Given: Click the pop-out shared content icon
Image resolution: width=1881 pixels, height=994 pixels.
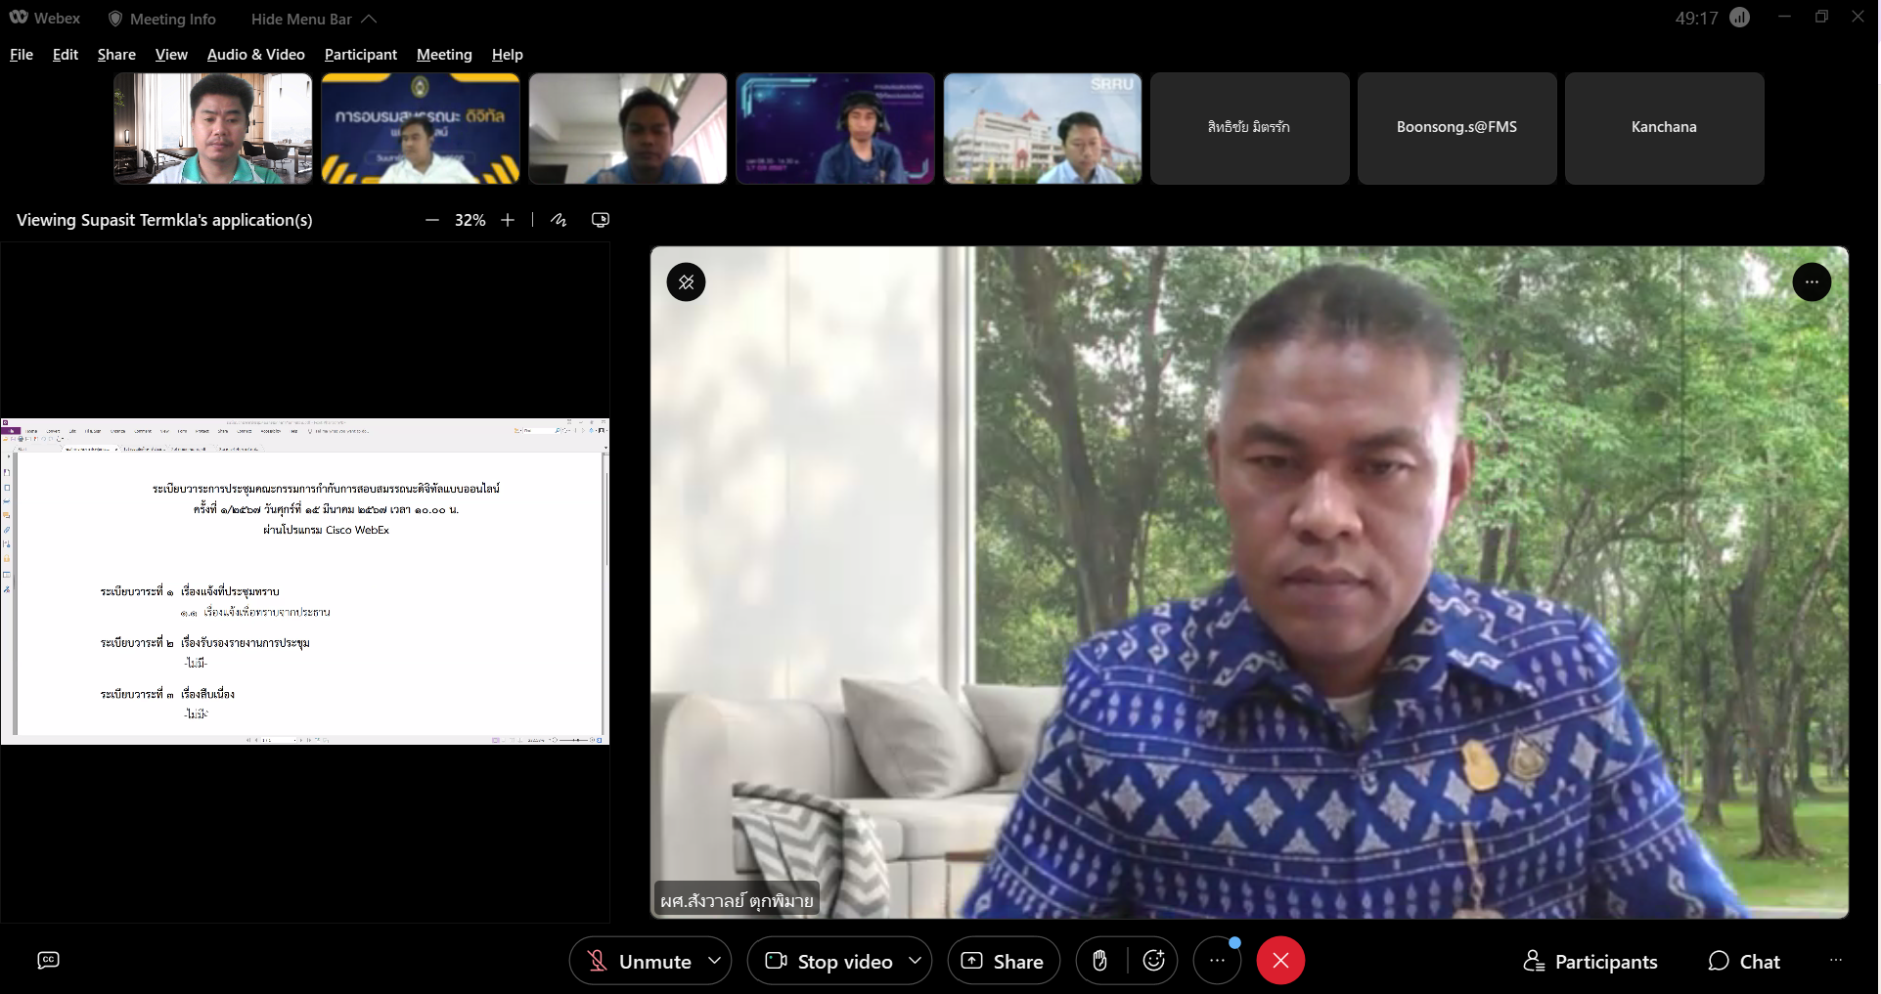Looking at the screenshot, I should pyautogui.click(x=601, y=220).
